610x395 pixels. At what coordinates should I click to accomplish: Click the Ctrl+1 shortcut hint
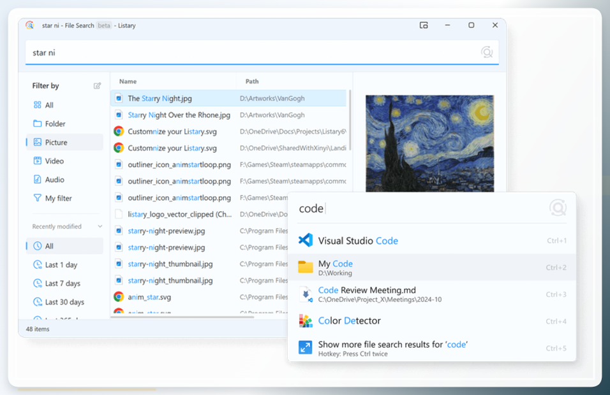(x=556, y=241)
